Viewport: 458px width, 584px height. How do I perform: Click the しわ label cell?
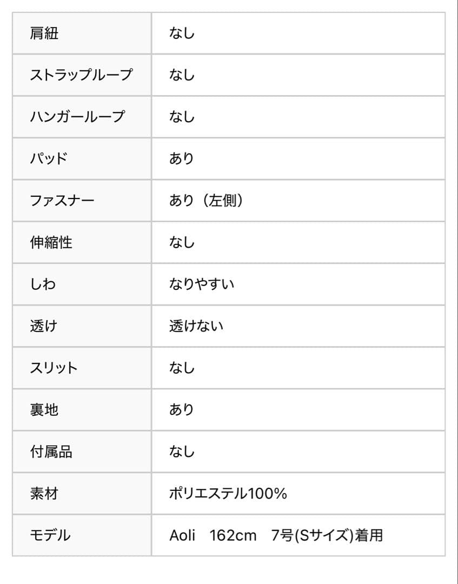click(x=43, y=284)
